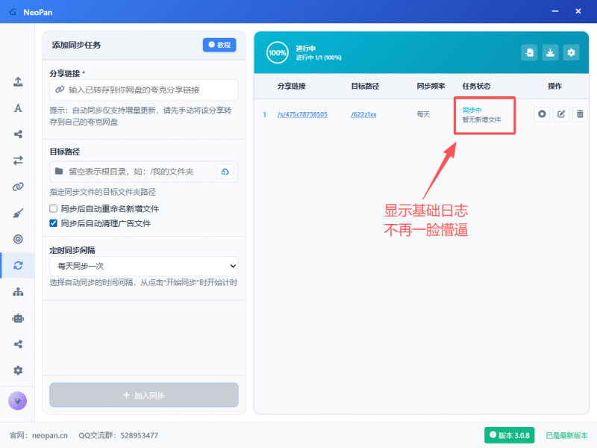Viewport: 597px width, 448px height.
Task: Open the upload section in sidebar
Action: pos(18,81)
